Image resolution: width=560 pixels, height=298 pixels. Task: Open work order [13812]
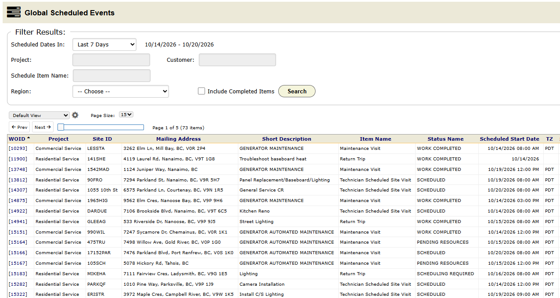pyautogui.click(x=18, y=180)
